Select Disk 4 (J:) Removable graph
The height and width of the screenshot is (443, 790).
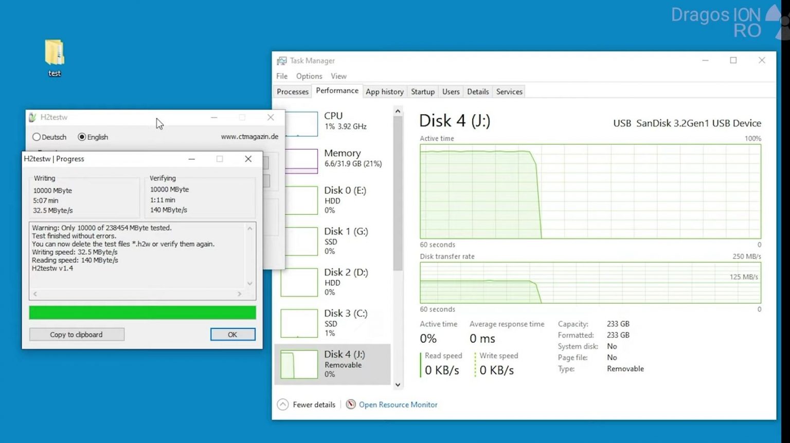click(299, 364)
